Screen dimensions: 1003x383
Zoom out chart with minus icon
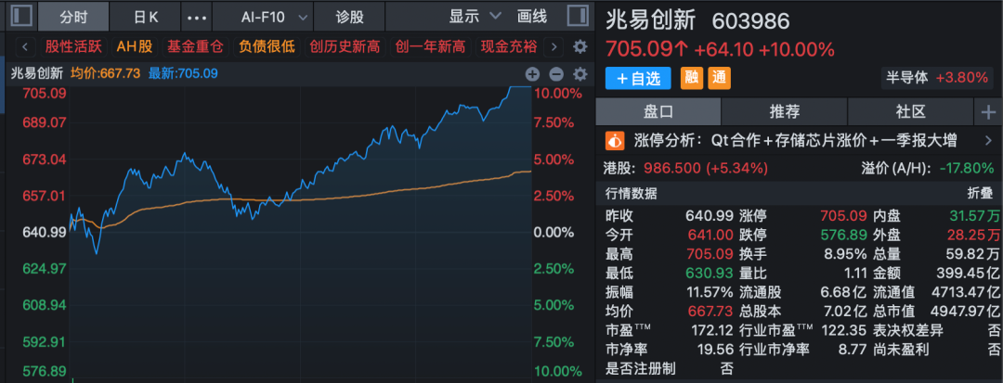point(556,74)
